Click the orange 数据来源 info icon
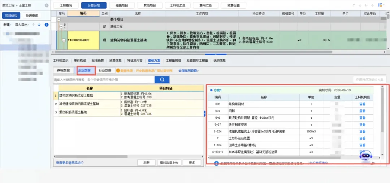The width and height of the screenshot is (390, 183). click(x=118, y=71)
